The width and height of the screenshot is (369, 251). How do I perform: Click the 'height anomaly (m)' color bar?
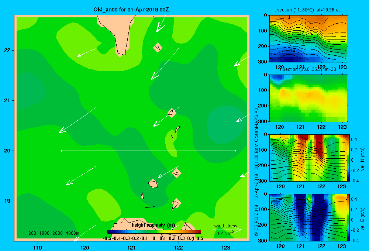coord(154,232)
